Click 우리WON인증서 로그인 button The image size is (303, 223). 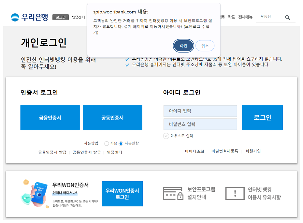(x=122, y=194)
